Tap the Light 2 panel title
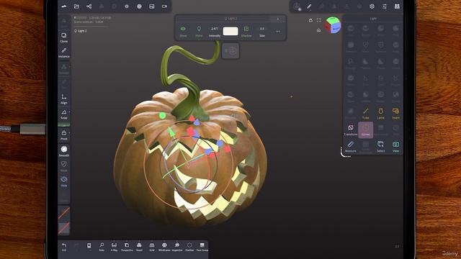The image size is (461, 259). click(x=230, y=19)
